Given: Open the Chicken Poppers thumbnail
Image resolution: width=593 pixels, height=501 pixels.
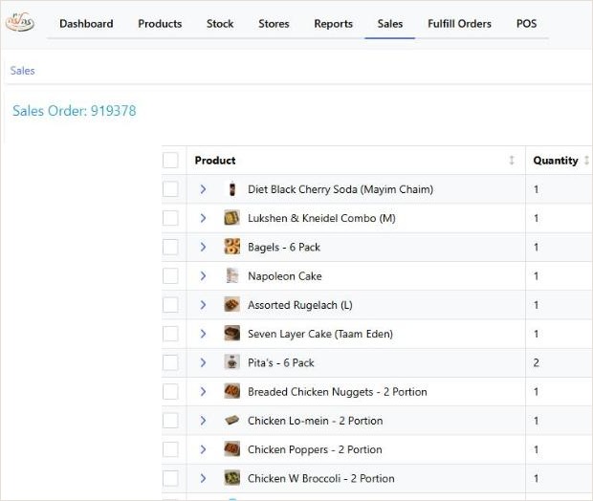Looking at the screenshot, I should 231,449.
